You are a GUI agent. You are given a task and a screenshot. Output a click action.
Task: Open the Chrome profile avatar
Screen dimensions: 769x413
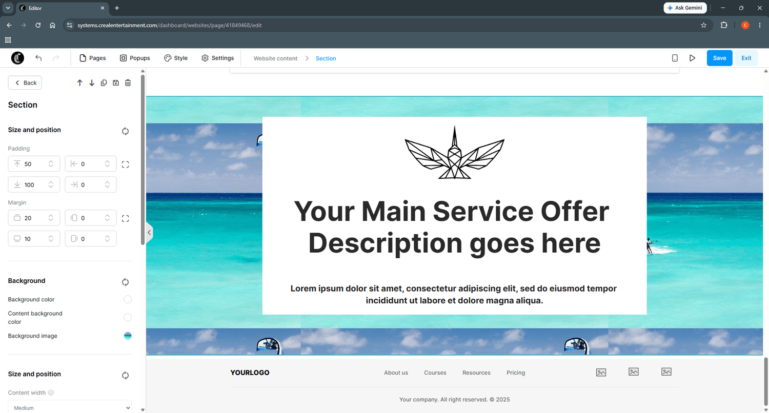point(745,25)
